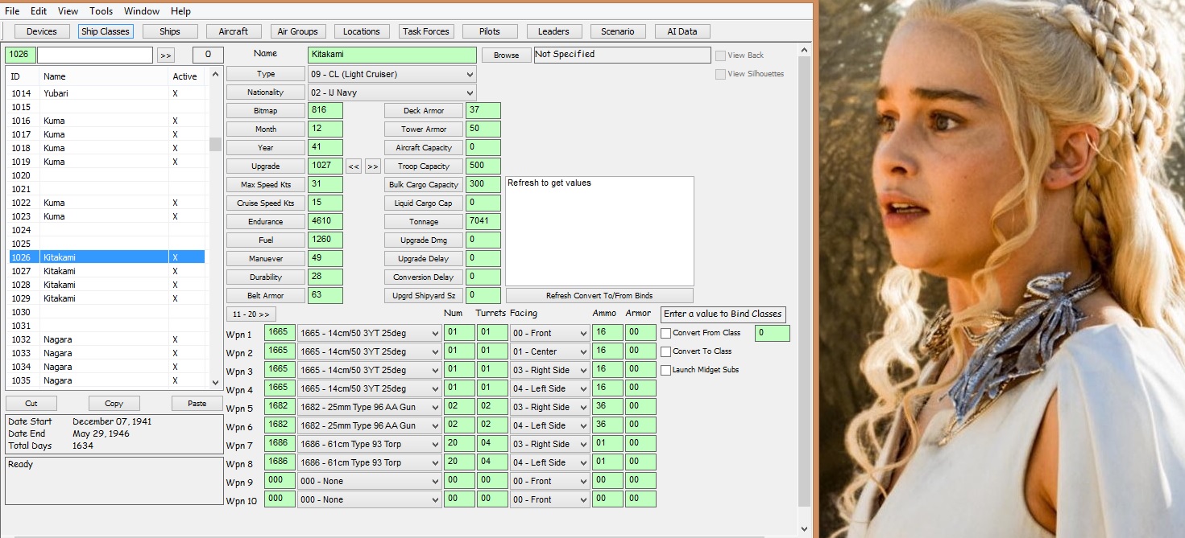Click the Bitmap value field 816
The image size is (1185, 538).
click(325, 111)
